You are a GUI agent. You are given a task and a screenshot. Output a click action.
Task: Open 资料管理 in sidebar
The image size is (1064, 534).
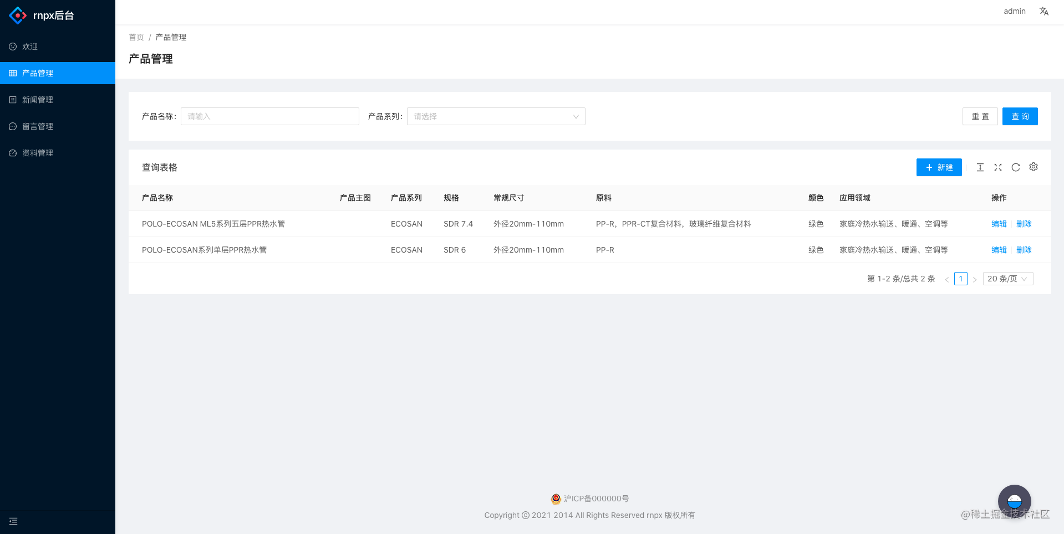coord(58,153)
